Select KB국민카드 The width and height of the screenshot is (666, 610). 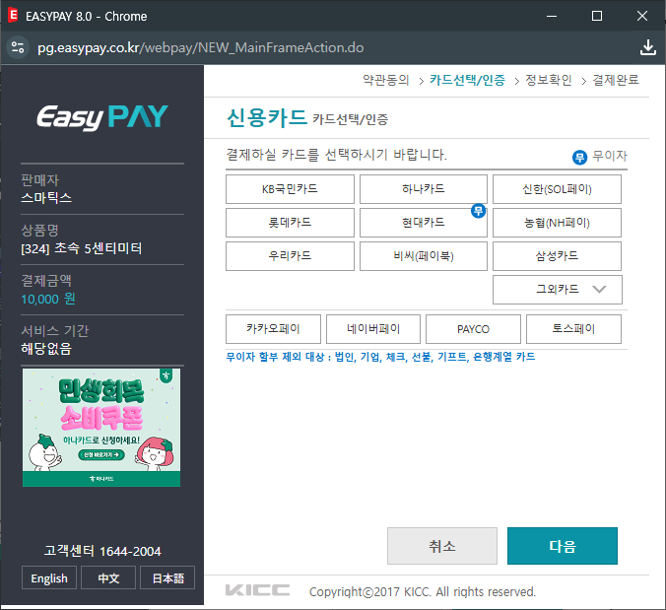click(x=290, y=189)
